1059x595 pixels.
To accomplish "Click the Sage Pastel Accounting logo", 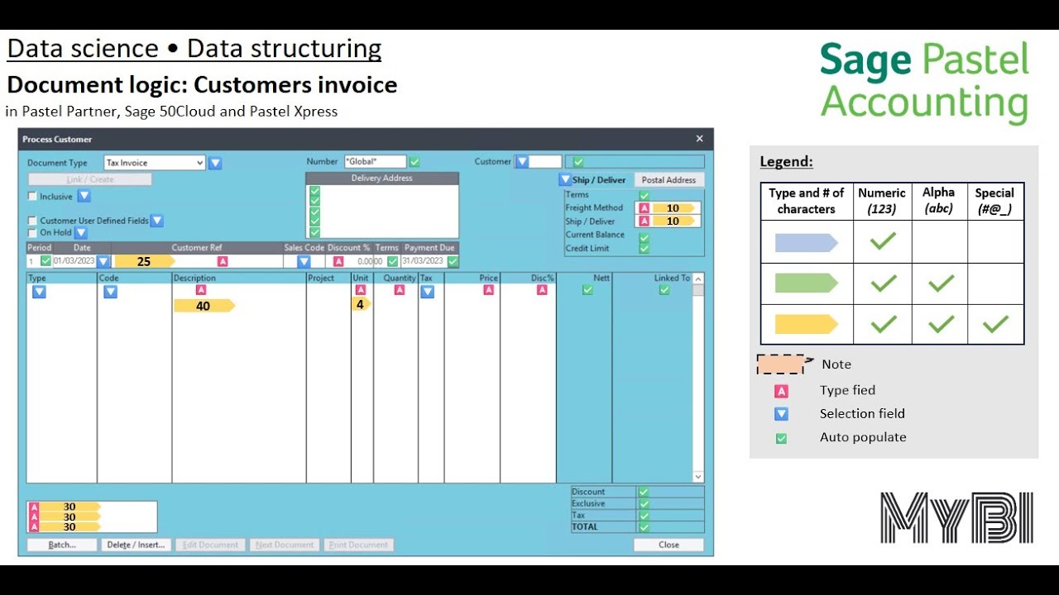I will (924, 82).
